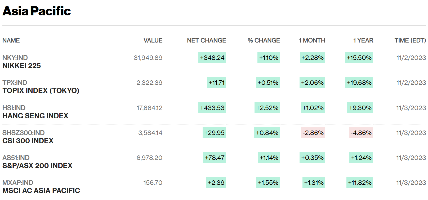Click the 1 MONTH column header

312,41
